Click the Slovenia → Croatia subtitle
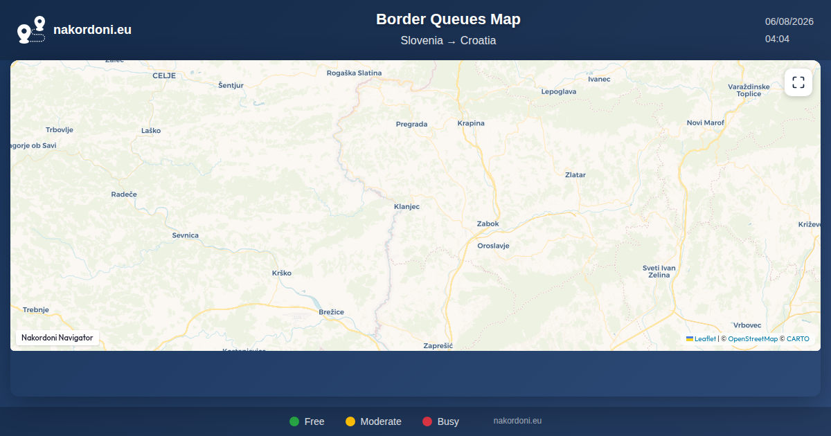 pos(448,41)
